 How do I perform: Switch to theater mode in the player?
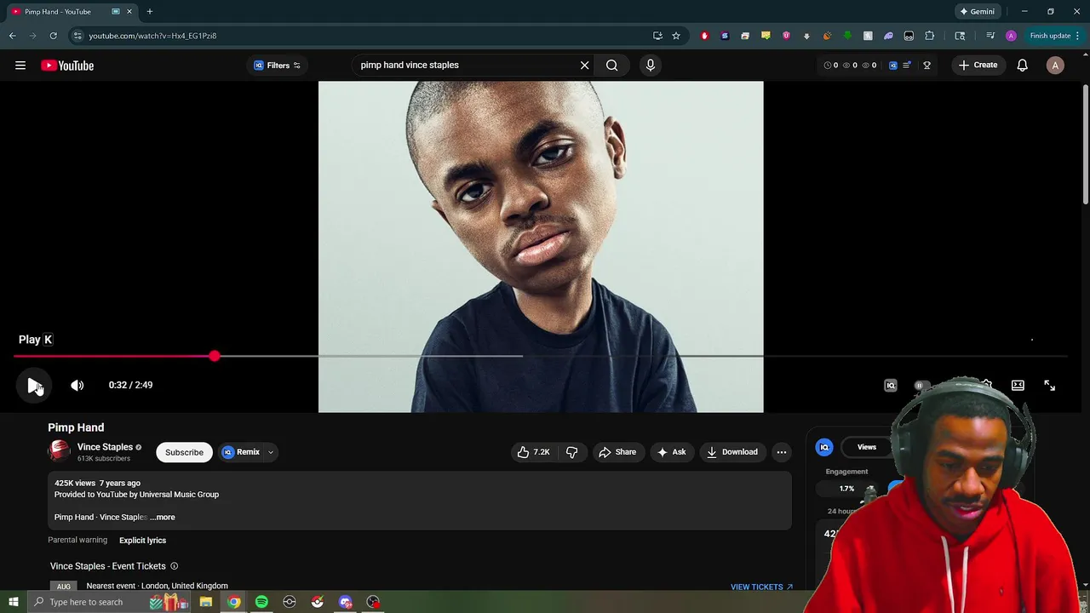pos(1018,386)
